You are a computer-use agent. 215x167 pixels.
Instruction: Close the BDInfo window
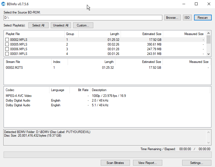[209, 4]
